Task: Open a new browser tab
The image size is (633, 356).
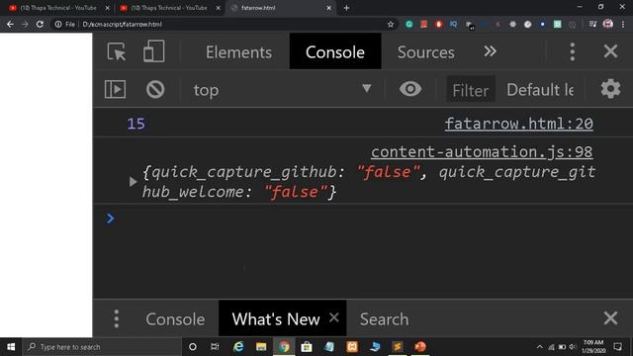Action: pyautogui.click(x=346, y=8)
